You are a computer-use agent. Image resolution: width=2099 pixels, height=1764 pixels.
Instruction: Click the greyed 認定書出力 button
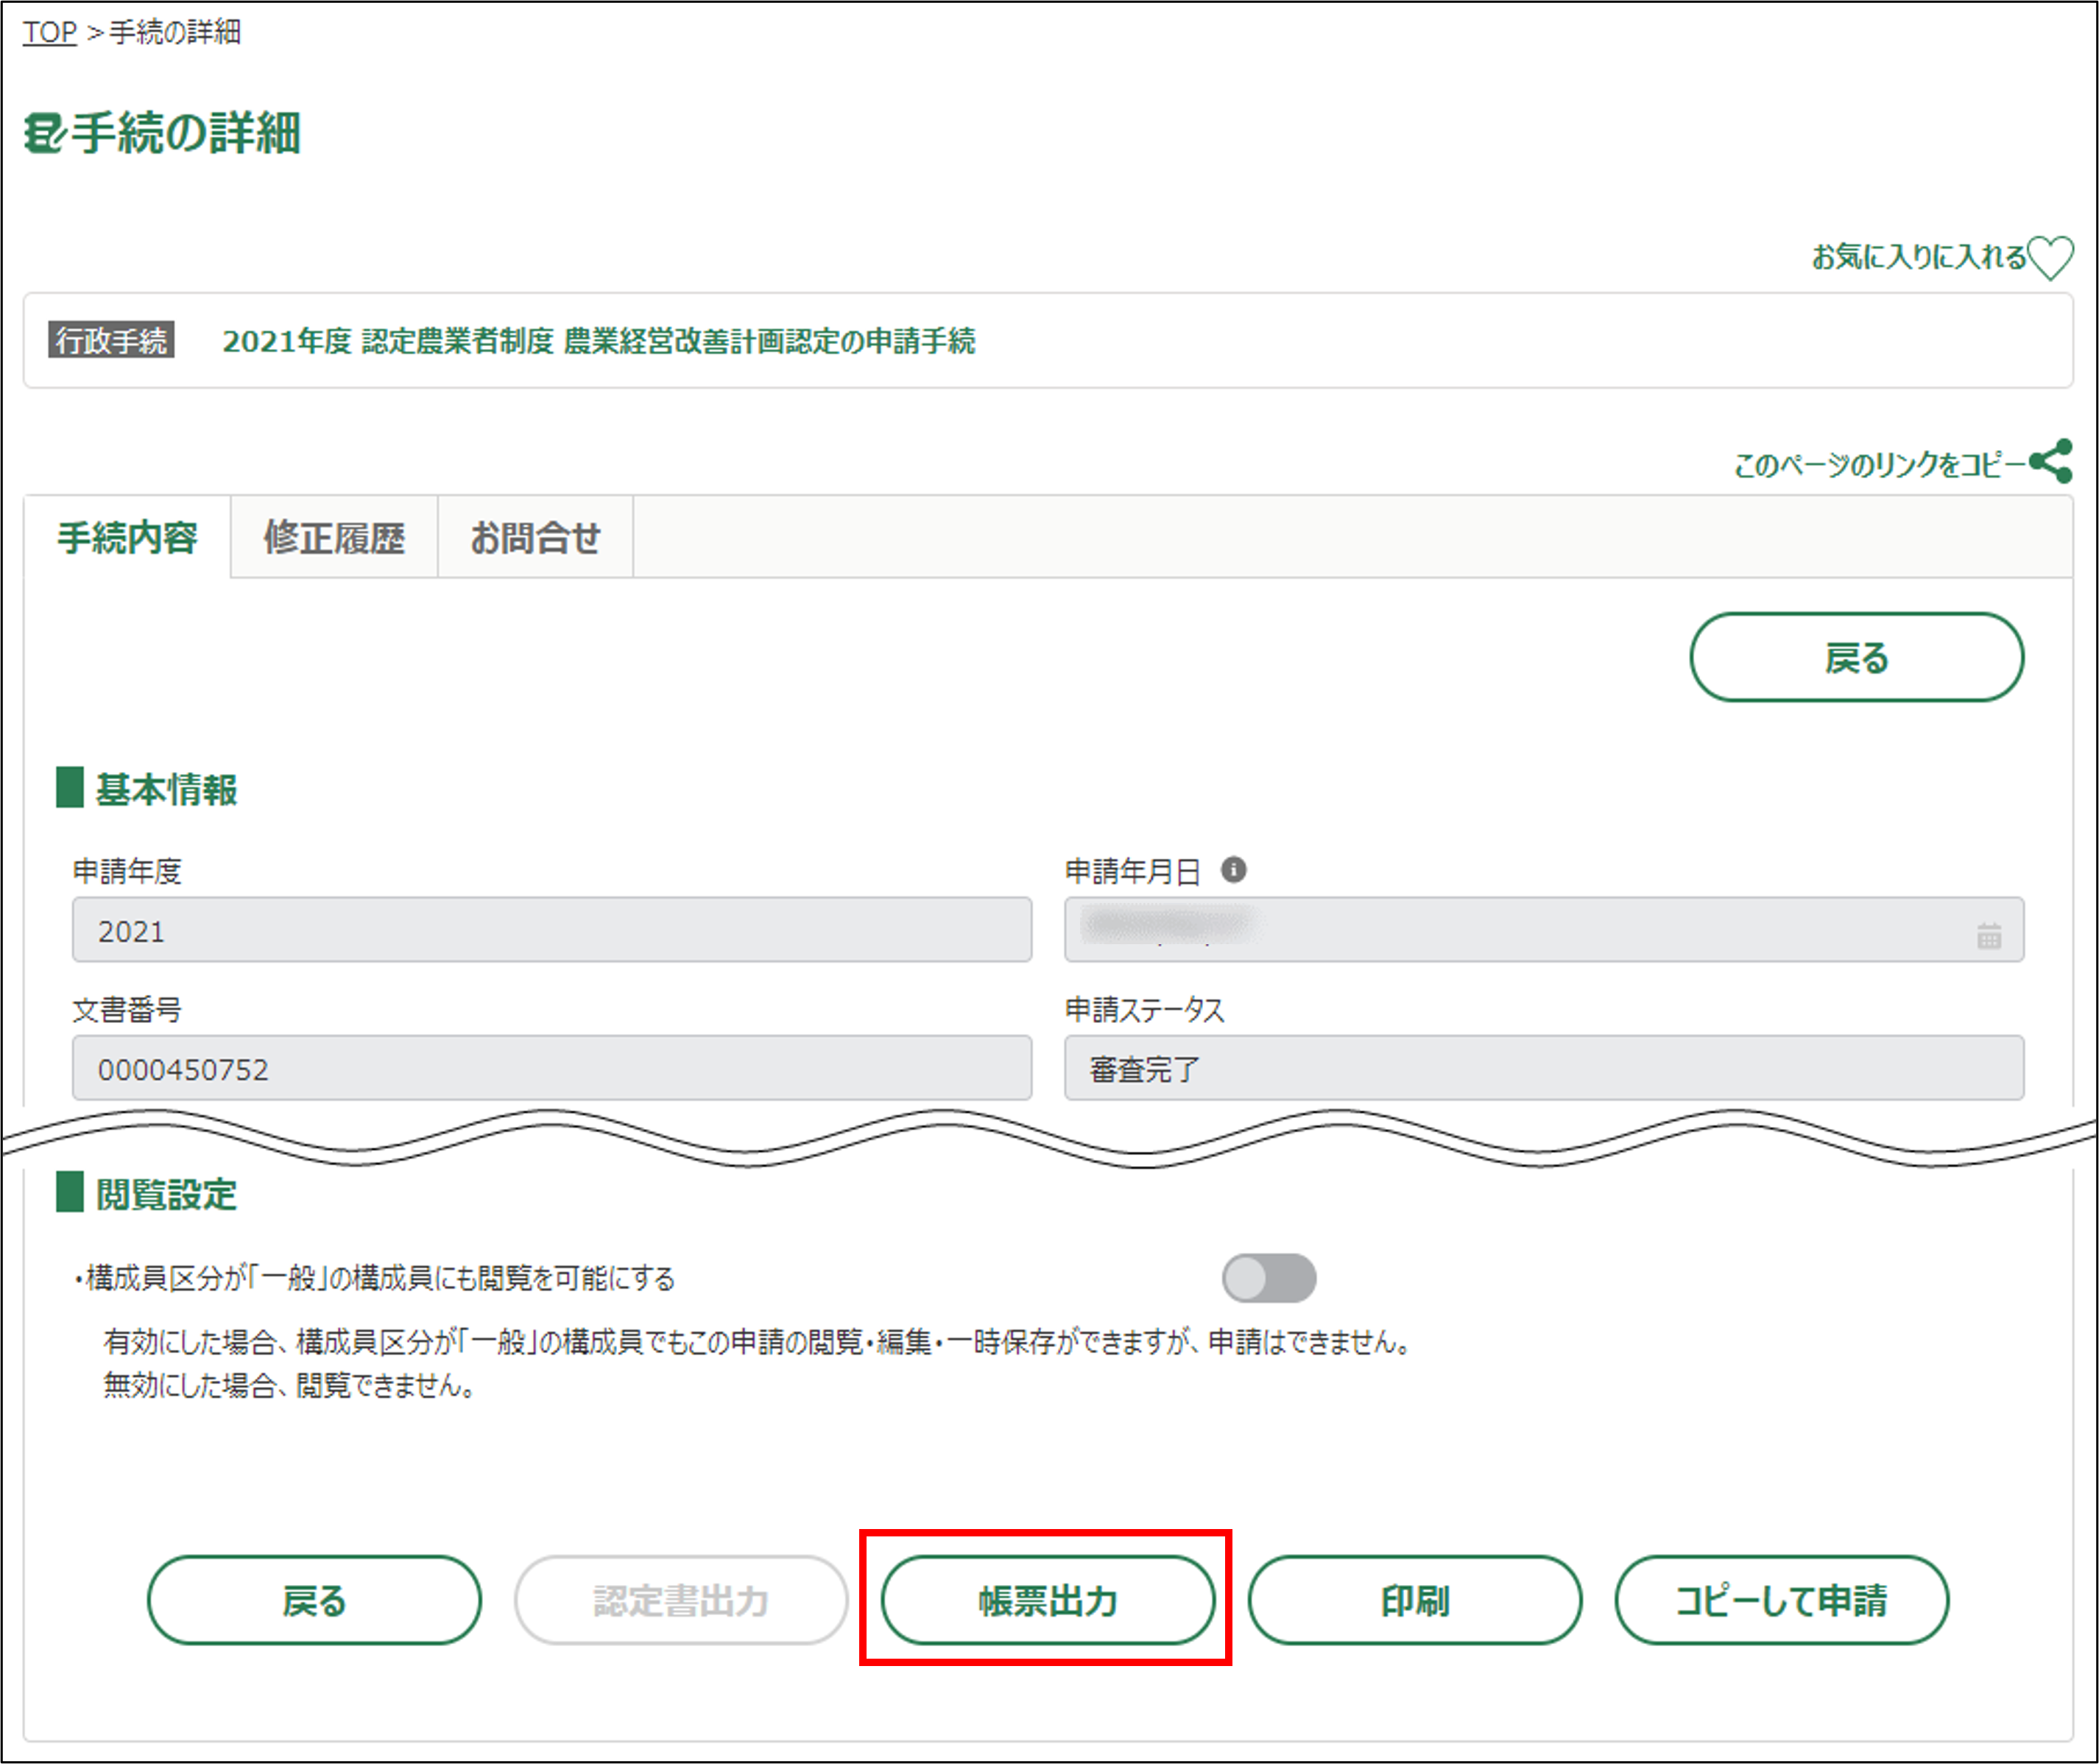pyautogui.click(x=681, y=1600)
